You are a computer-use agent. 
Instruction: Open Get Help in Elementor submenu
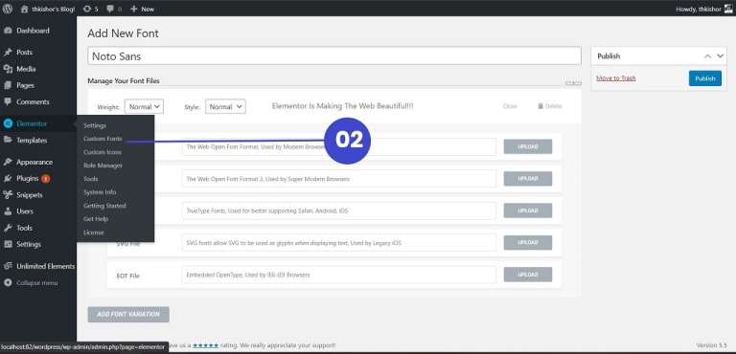(96, 219)
